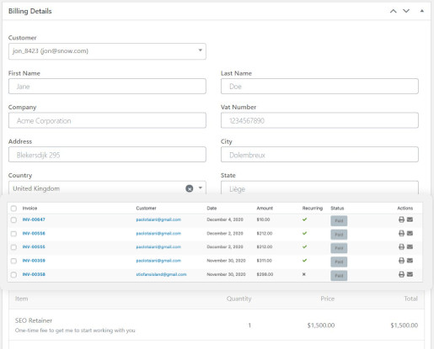Email invoice INV-00358 via envelope icon
The height and width of the screenshot is (349, 434).
(410, 274)
